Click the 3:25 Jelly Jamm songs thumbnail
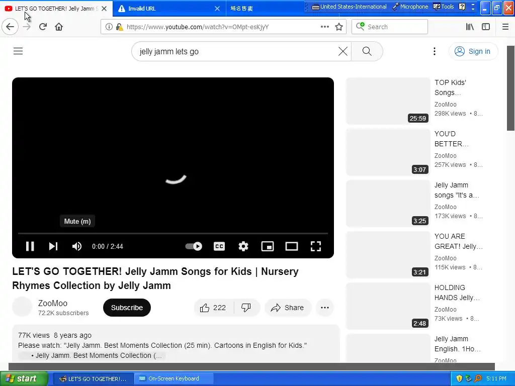This screenshot has height=386, width=515. click(388, 204)
